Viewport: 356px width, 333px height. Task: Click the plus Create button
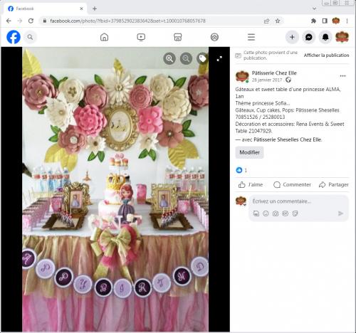pyautogui.click(x=292, y=37)
